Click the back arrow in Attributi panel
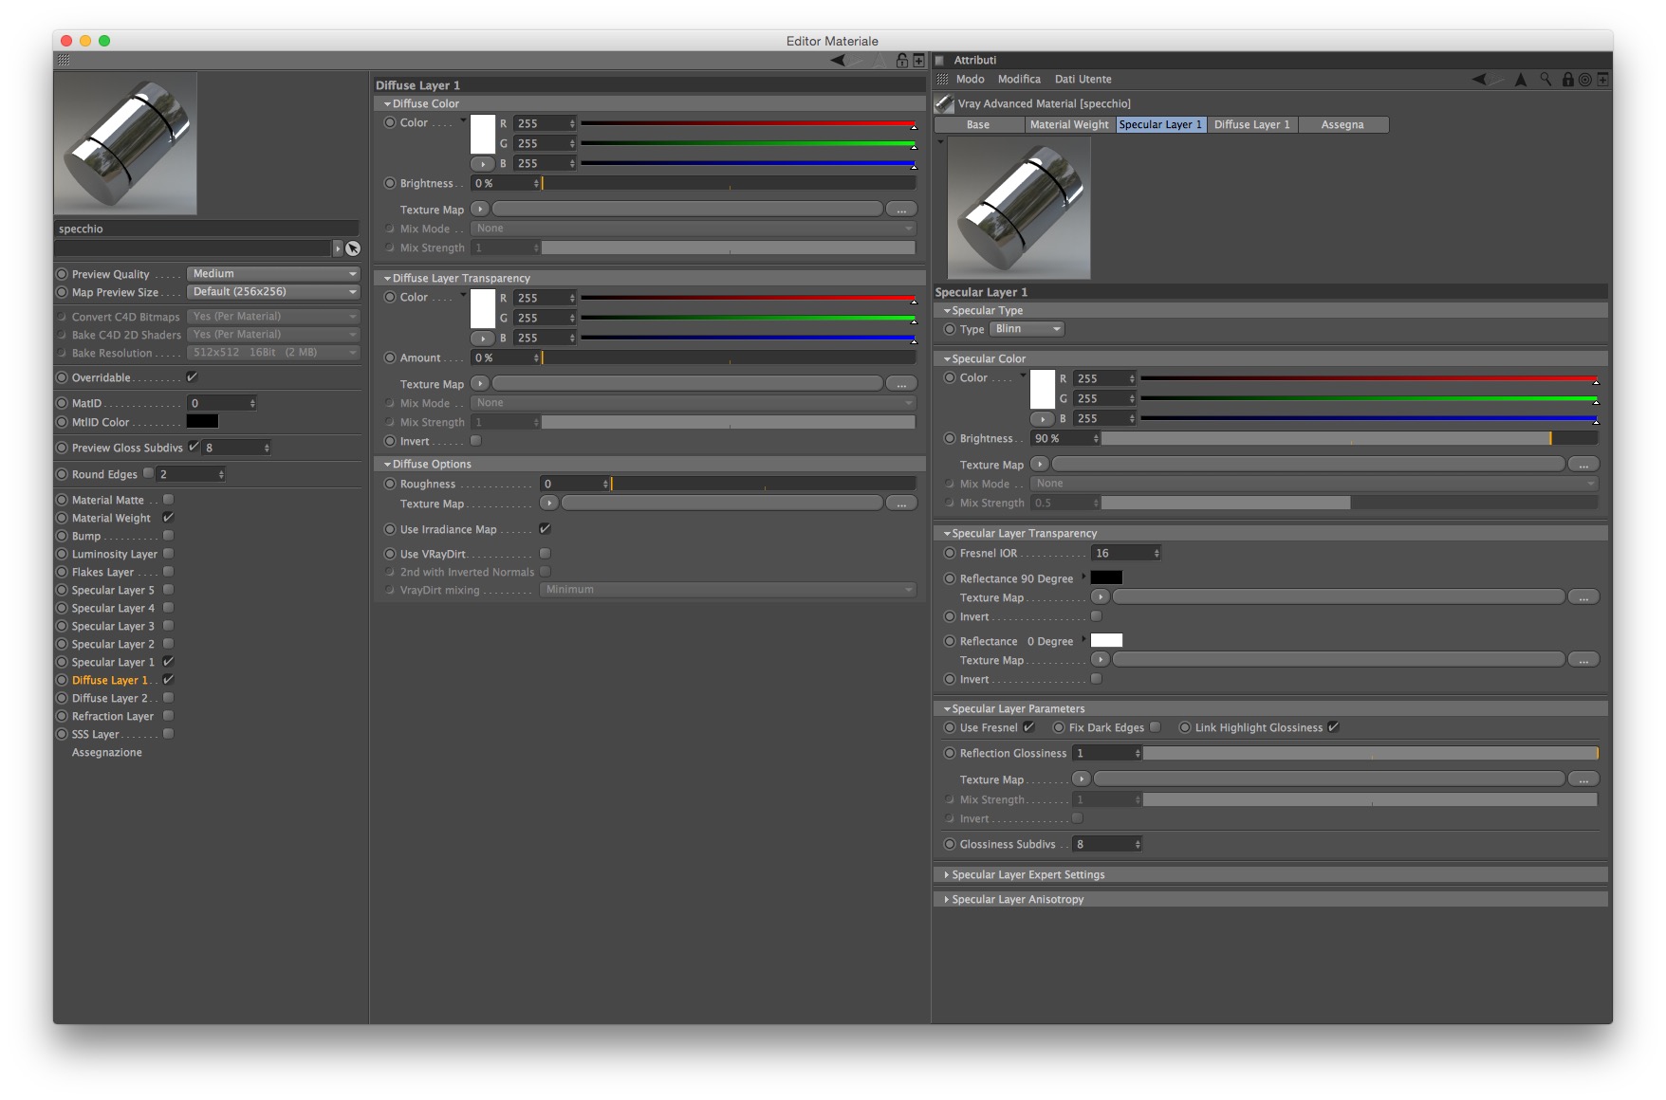 pyautogui.click(x=1479, y=80)
